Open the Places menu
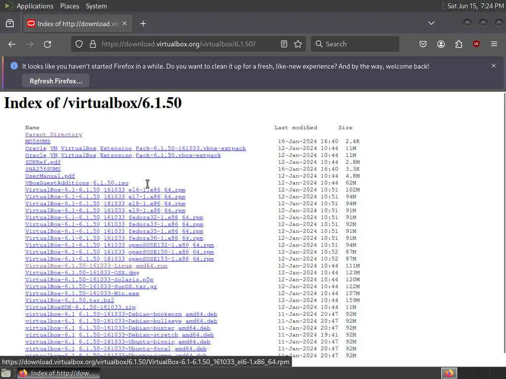The height and width of the screenshot is (379, 506). pyautogui.click(x=69, y=6)
